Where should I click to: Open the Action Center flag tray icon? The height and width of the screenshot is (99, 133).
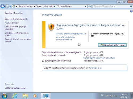(107, 96)
